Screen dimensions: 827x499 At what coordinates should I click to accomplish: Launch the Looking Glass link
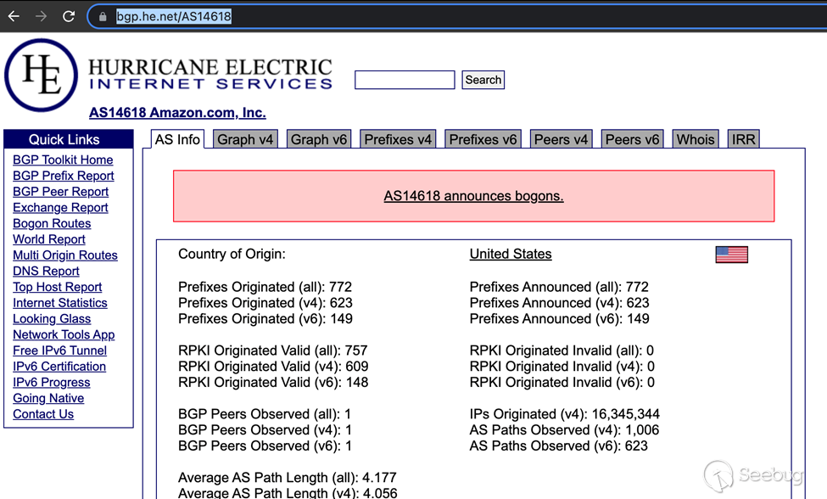[52, 318]
